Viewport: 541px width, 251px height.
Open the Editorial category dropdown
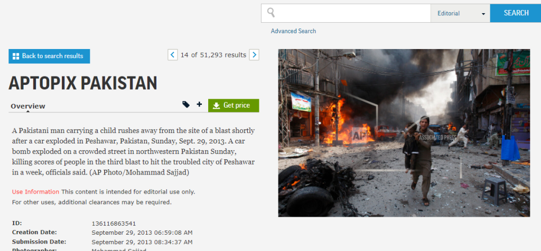460,13
